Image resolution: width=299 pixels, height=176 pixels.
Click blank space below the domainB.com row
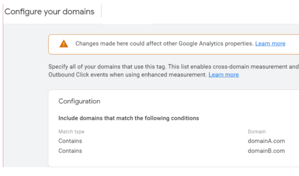[162, 161]
